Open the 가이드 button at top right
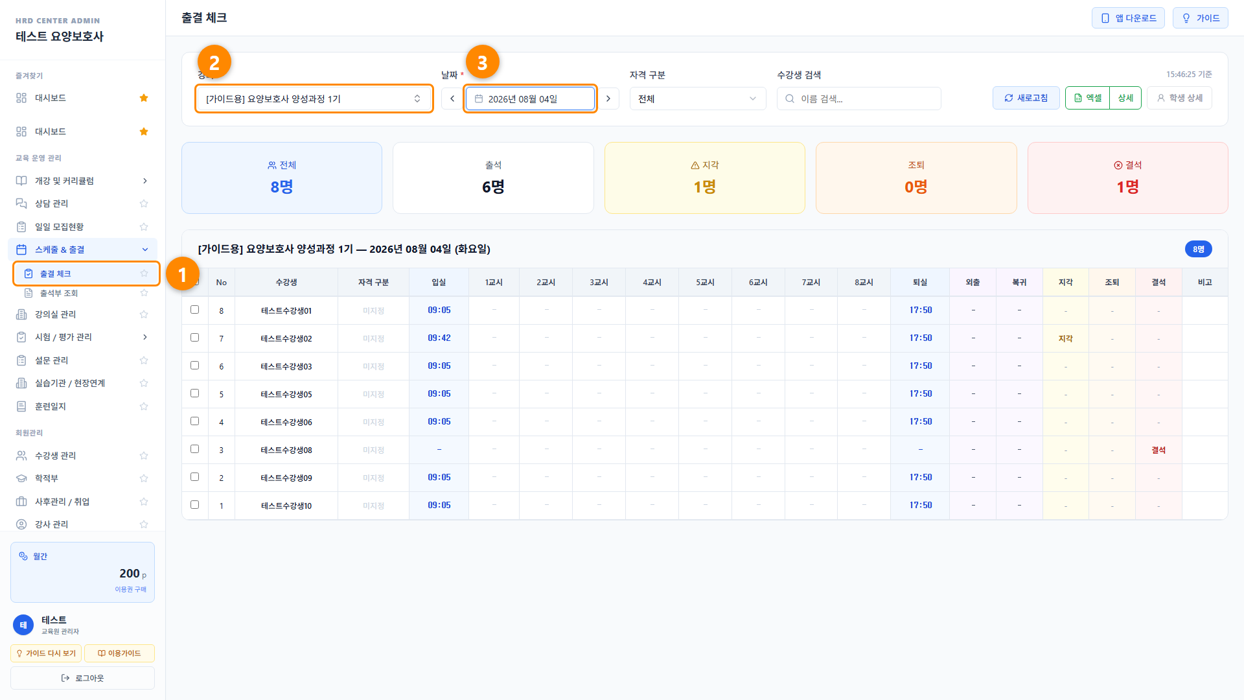 tap(1201, 18)
